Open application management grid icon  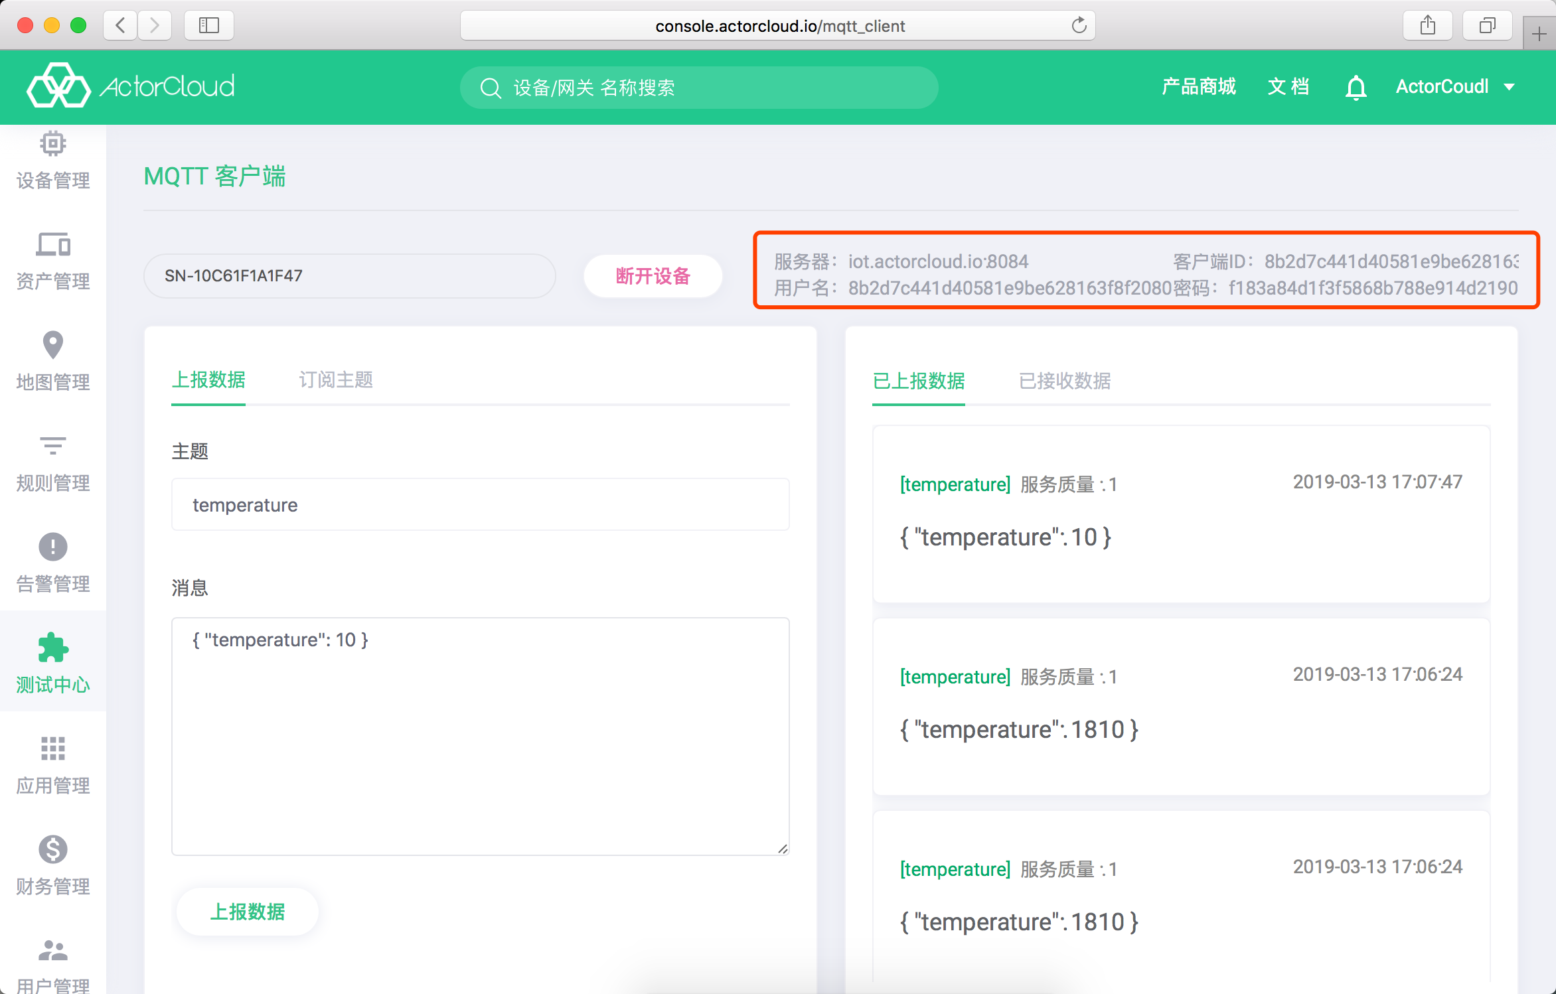click(52, 748)
